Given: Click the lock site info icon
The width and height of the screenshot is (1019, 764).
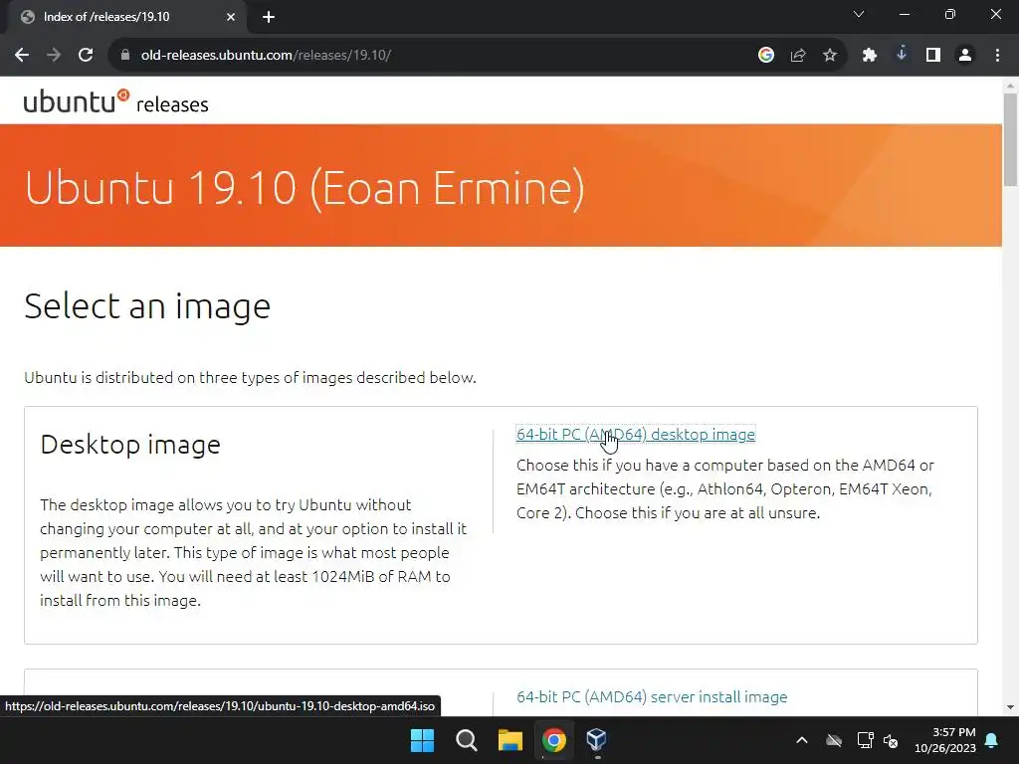Looking at the screenshot, I should click(x=125, y=56).
